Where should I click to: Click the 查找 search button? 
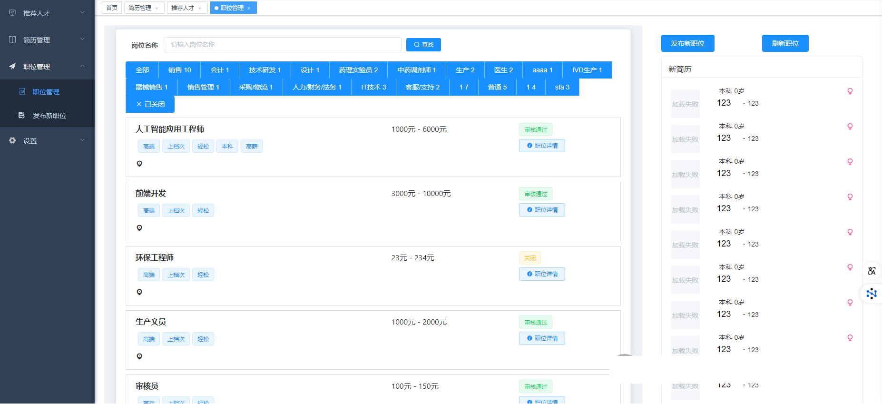pos(423,45)
